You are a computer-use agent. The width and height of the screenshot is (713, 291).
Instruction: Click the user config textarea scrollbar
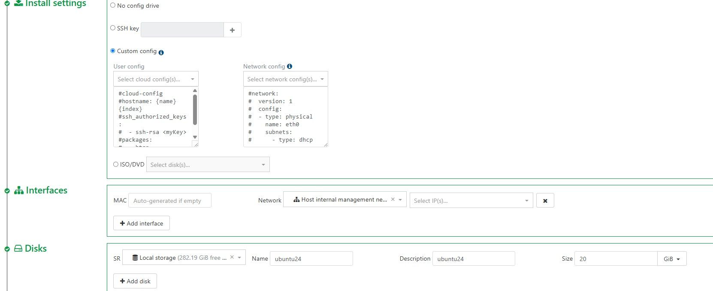coord(195,110)
